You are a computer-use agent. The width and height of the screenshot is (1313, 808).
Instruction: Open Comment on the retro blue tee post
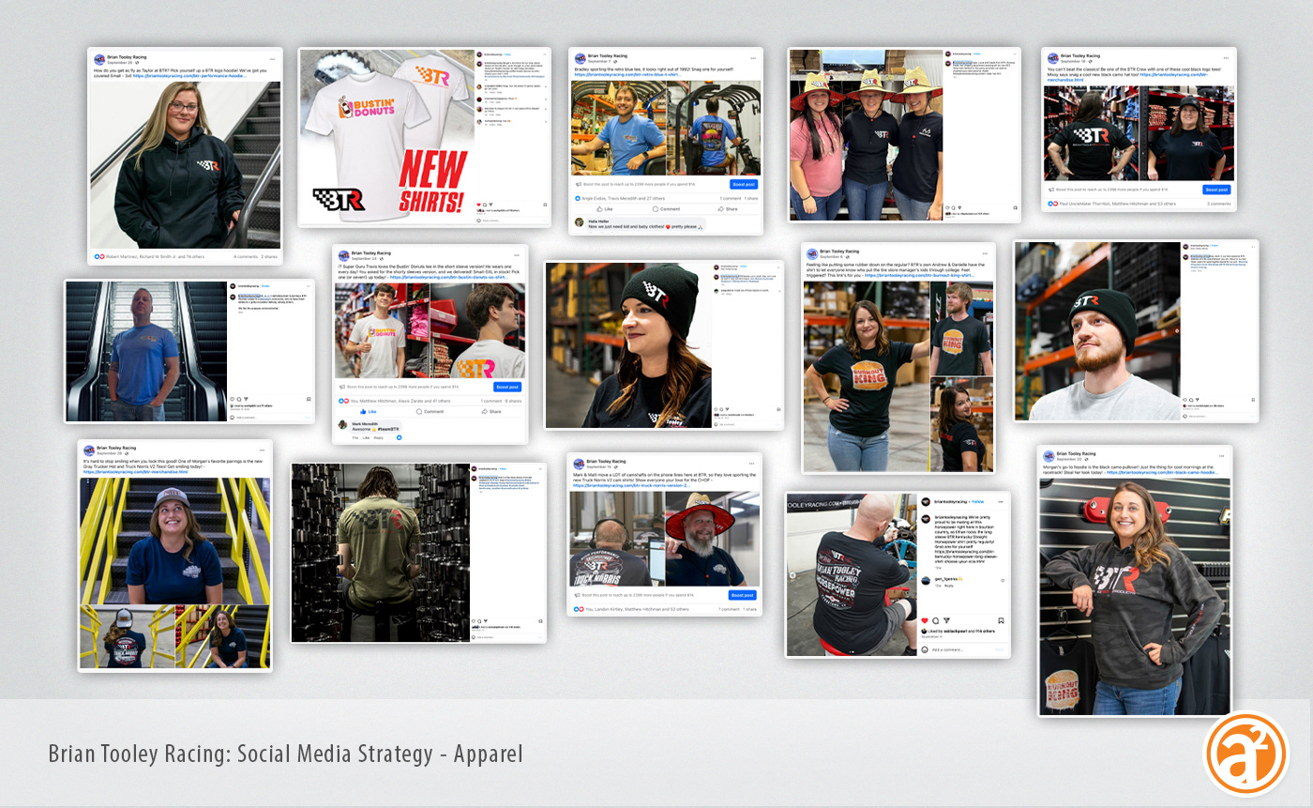[668, 209]
